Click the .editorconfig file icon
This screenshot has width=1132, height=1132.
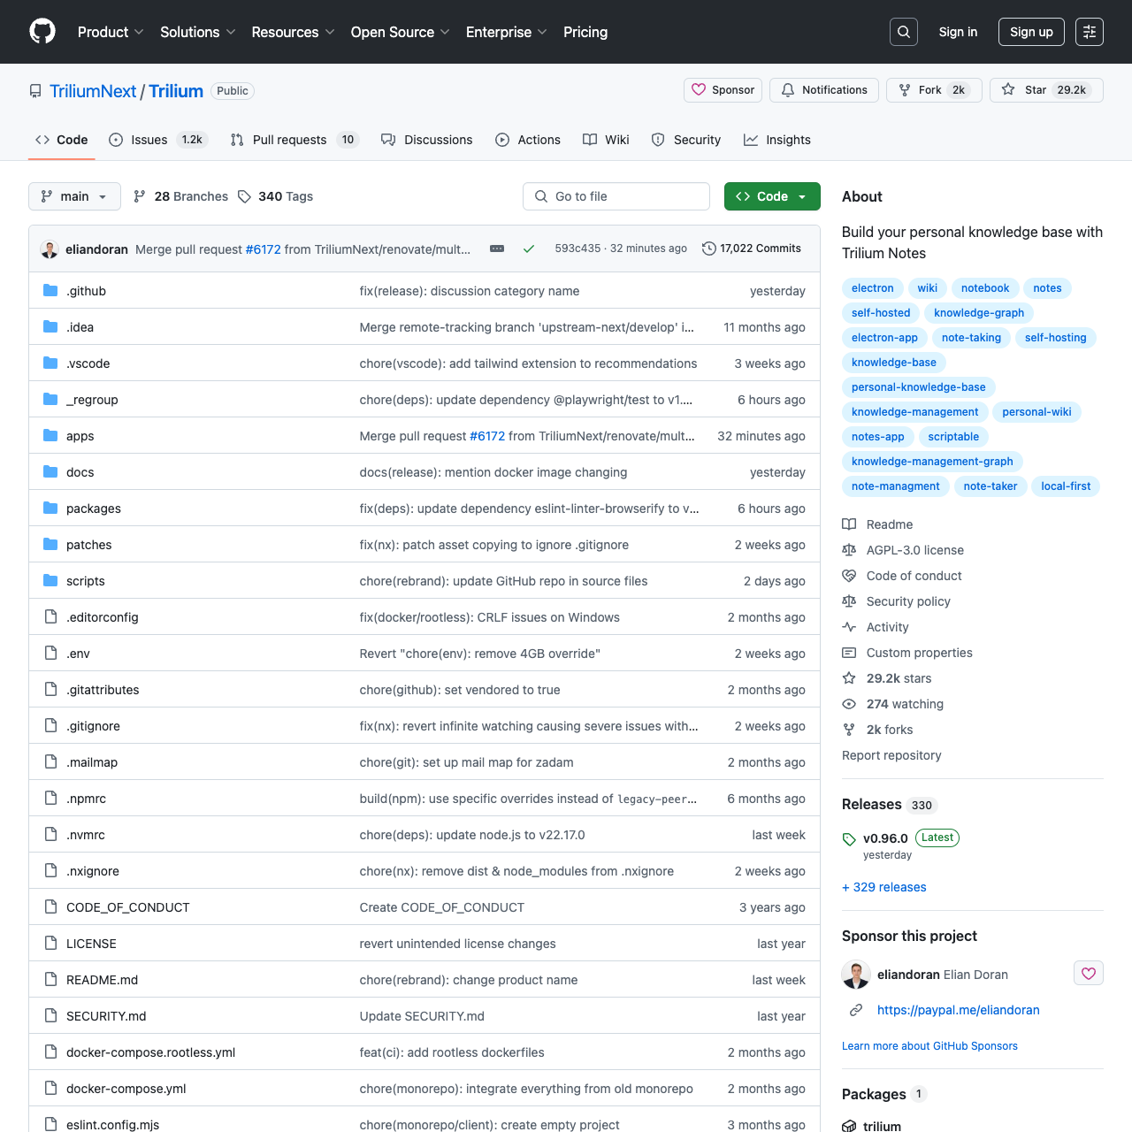pos(50,617)
